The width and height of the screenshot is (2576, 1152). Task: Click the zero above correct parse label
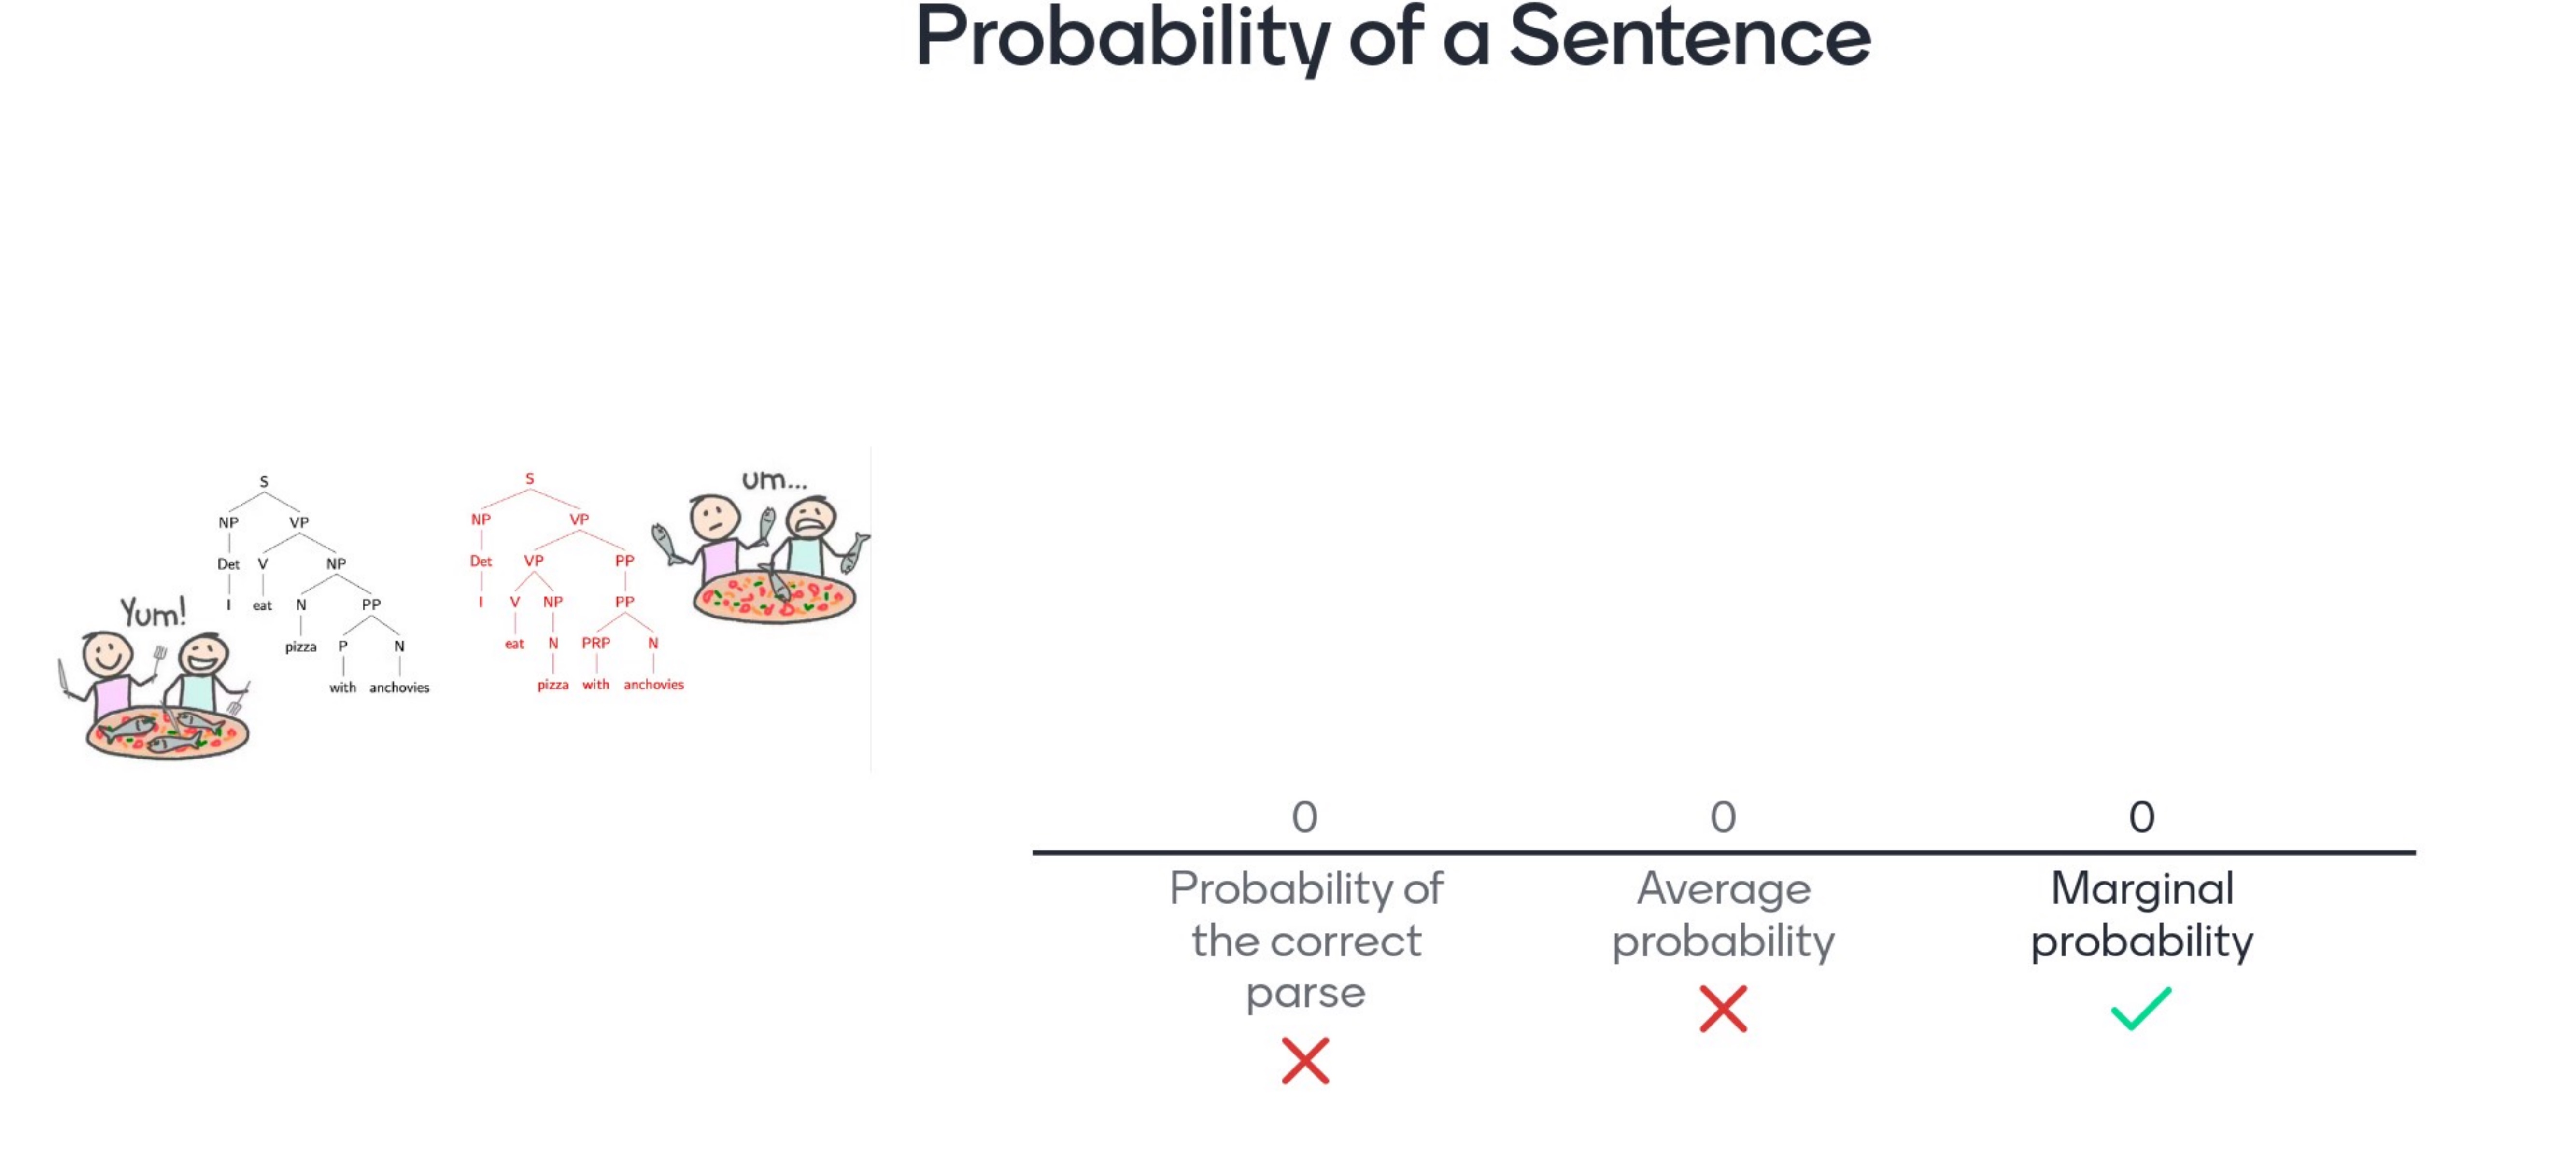click(1304, 817)
